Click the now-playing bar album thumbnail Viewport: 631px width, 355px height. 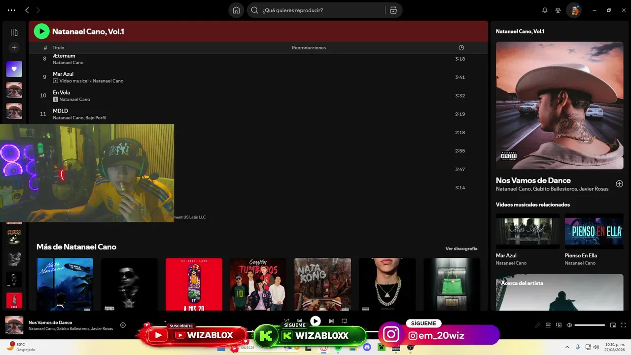(14, 325)
